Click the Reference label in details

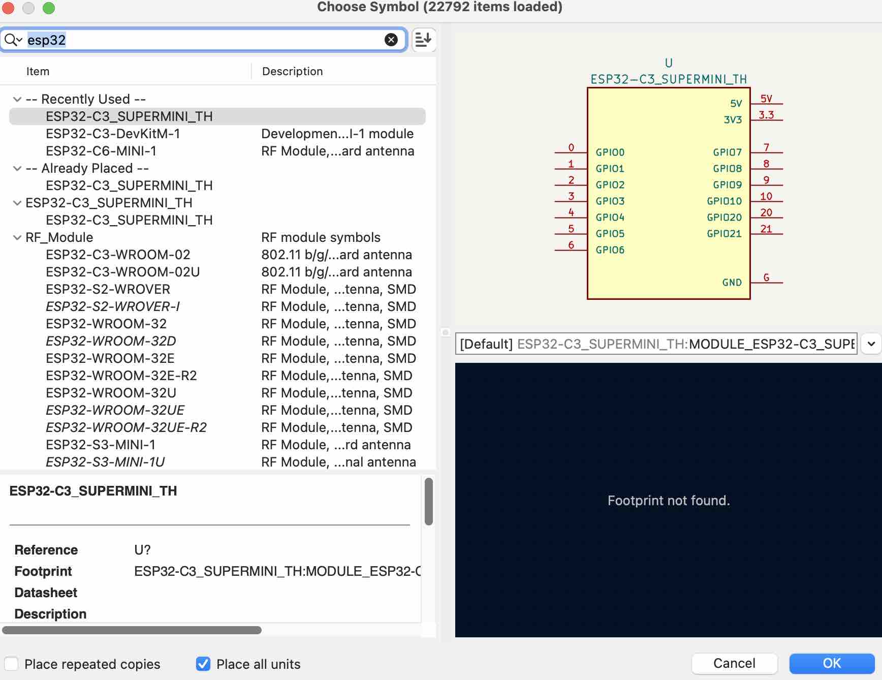(46, 550)
